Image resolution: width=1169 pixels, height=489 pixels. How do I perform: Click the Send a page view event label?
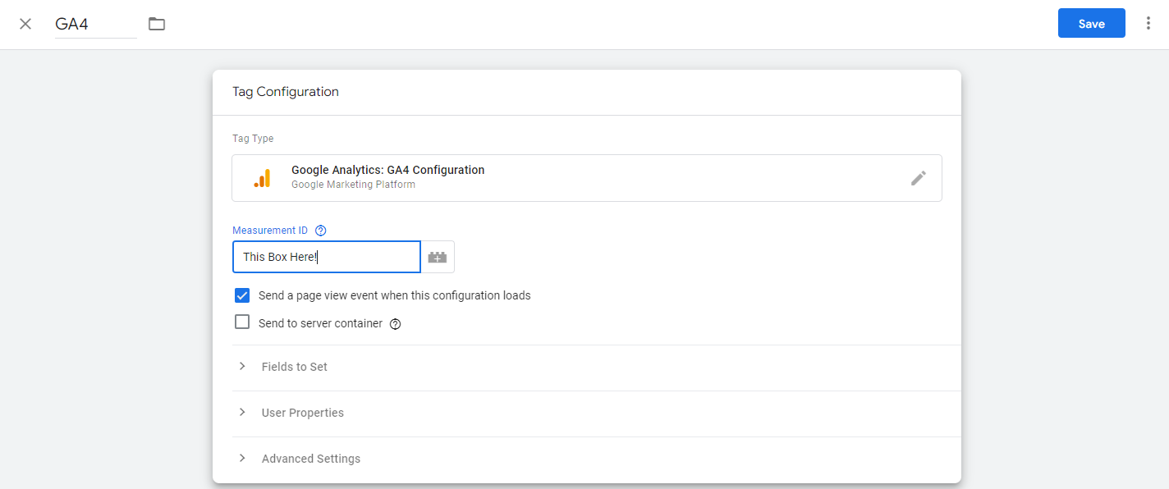(394, 295)
